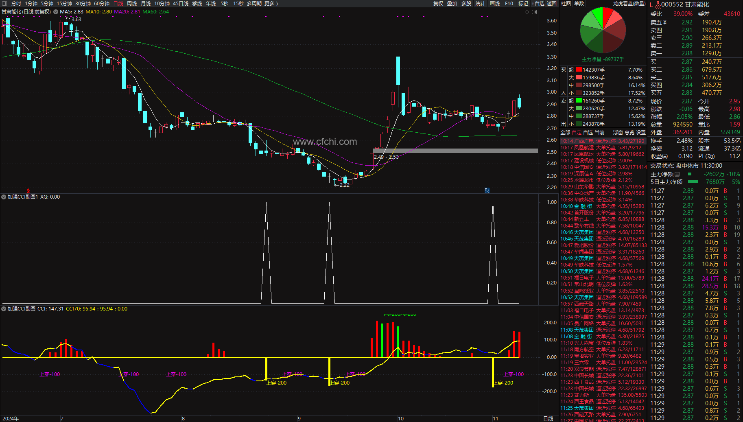Activate the 画线 drawing tool

point(495,3)
